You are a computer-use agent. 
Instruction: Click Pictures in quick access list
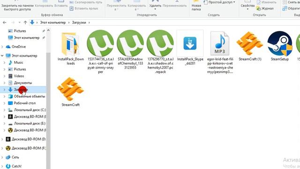[20, 31]
